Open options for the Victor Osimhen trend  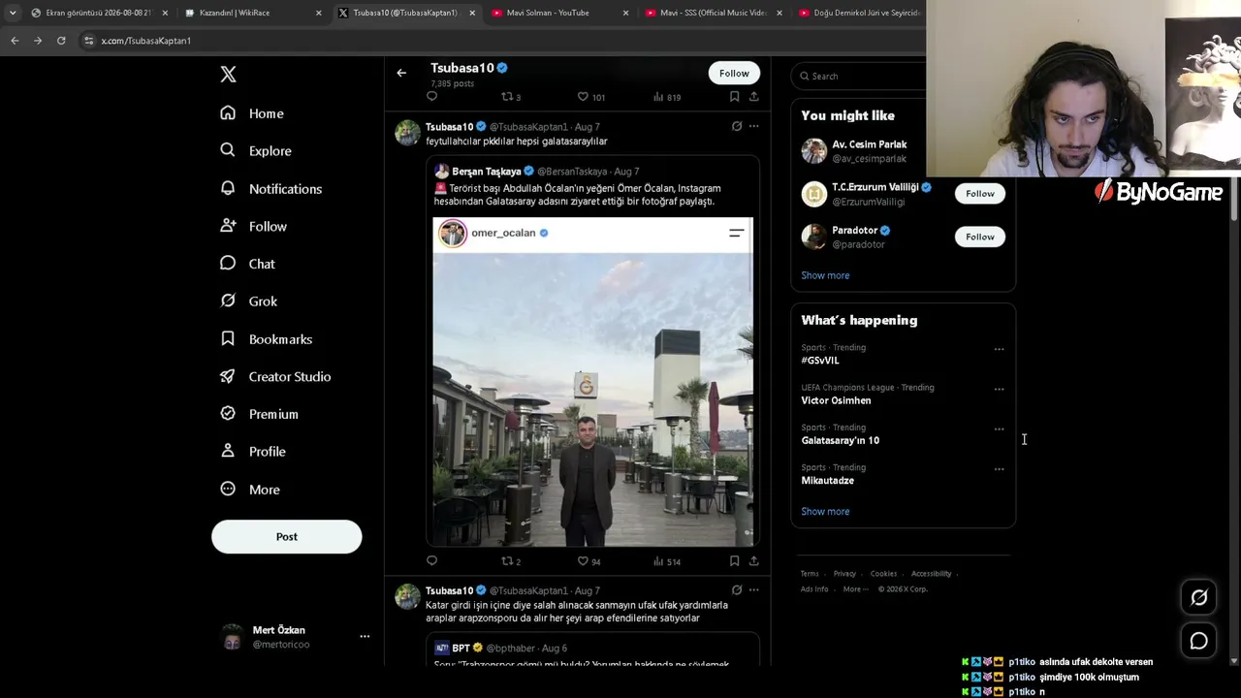pos(999,390)
